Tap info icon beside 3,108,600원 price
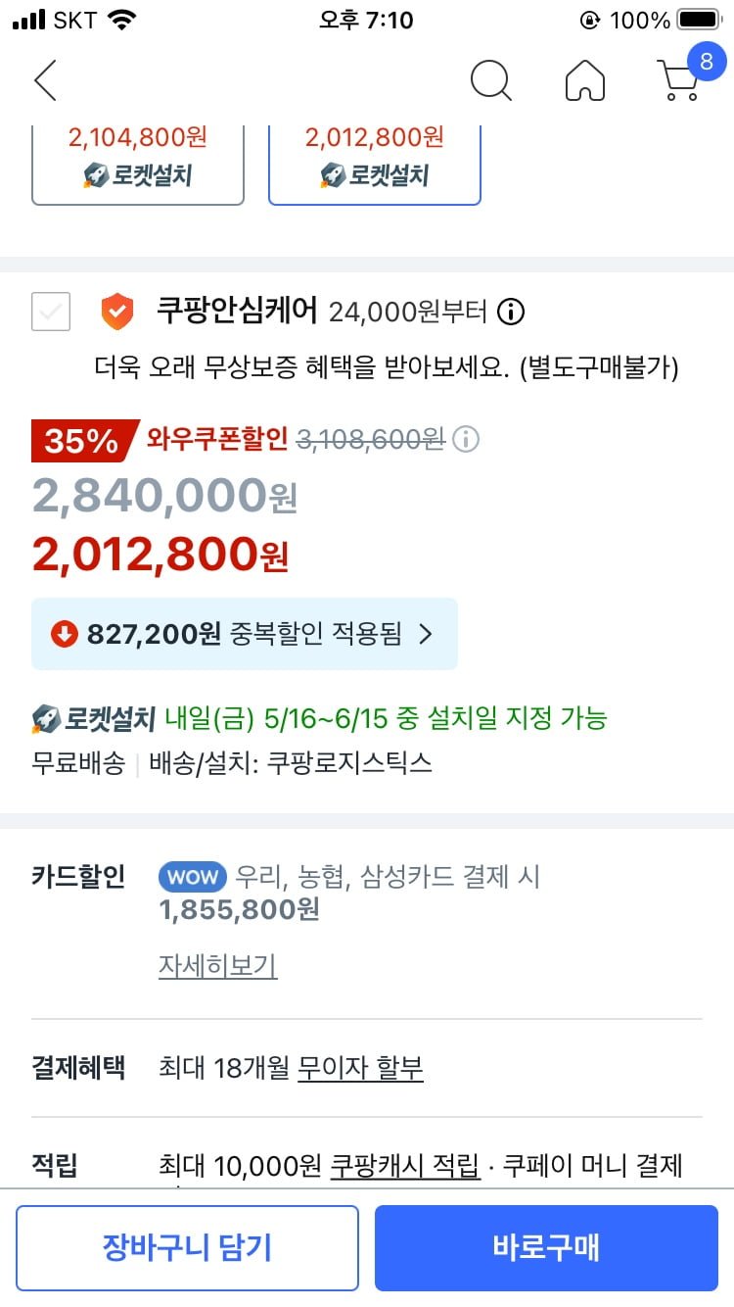The image size is (734, 1307). (467, 439)
